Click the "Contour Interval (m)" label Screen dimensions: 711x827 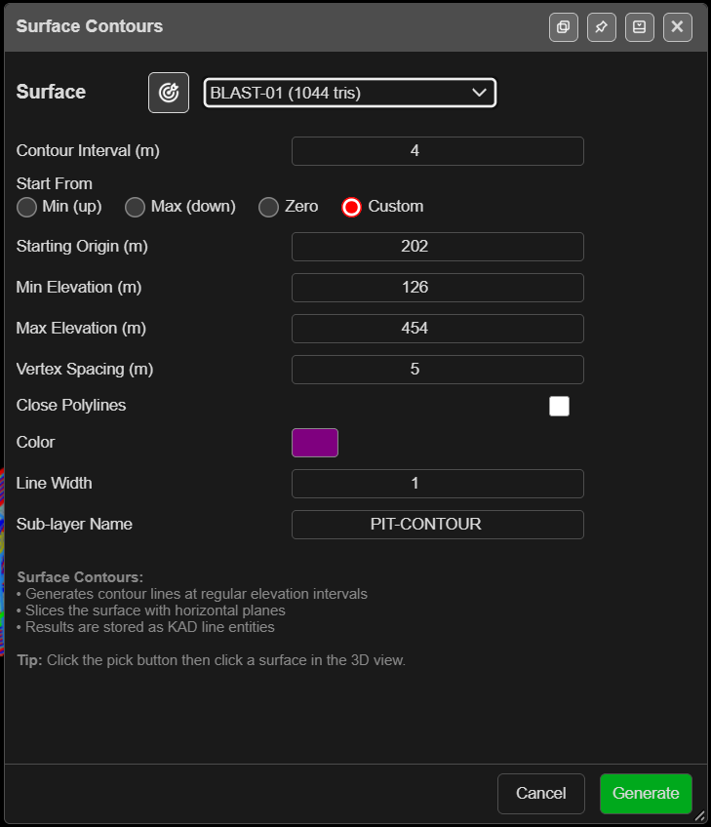88,151
